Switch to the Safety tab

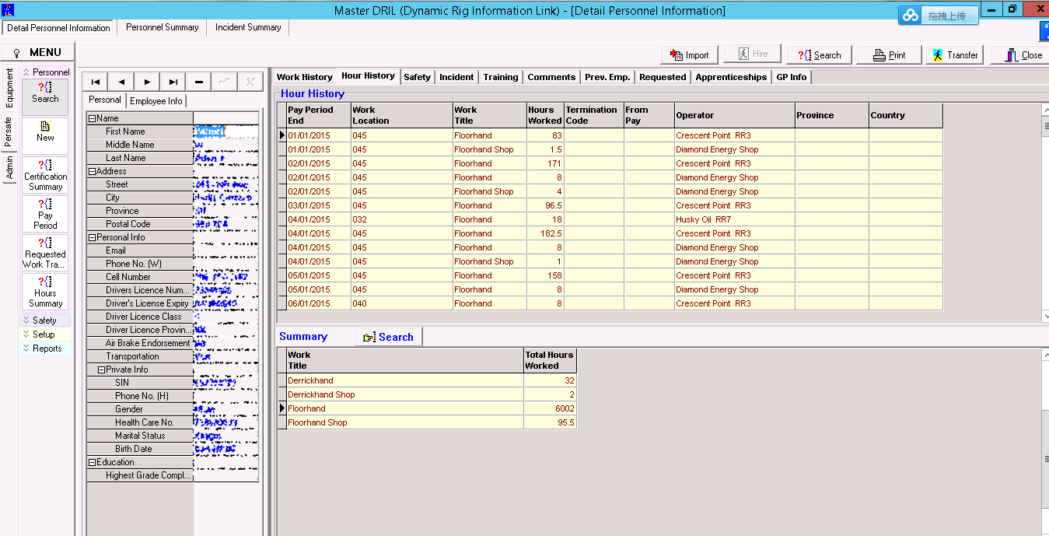(x=417, y=77)
